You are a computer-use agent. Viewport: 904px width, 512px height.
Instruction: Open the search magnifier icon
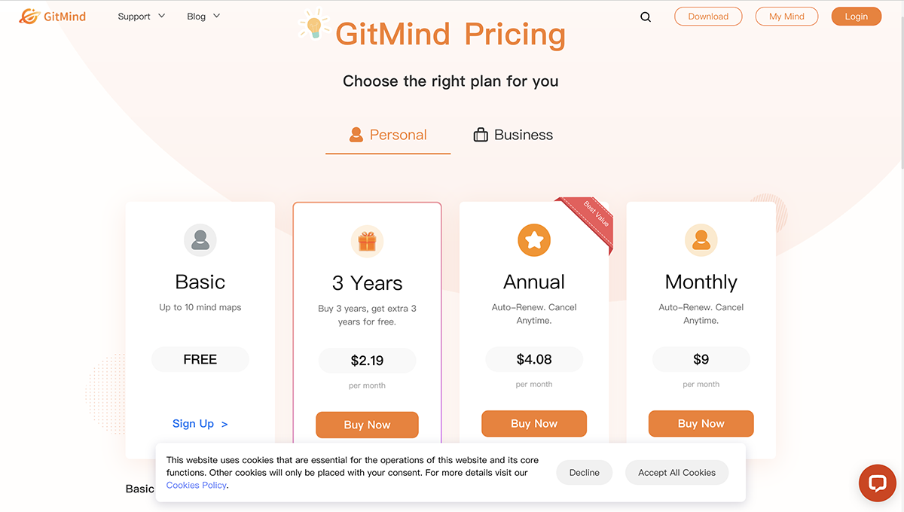[x=645, y=16]
